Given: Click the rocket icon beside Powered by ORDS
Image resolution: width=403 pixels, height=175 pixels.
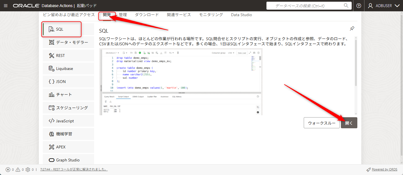Looking at the screenshot, I should coord(368,170).
